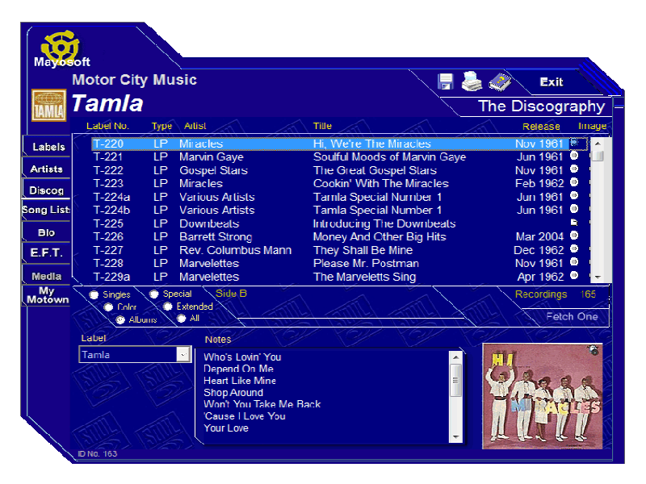Click 'Who's Lovin' You' in Notes
Screen dimensions: 646x484
click(x=242, y=357)
